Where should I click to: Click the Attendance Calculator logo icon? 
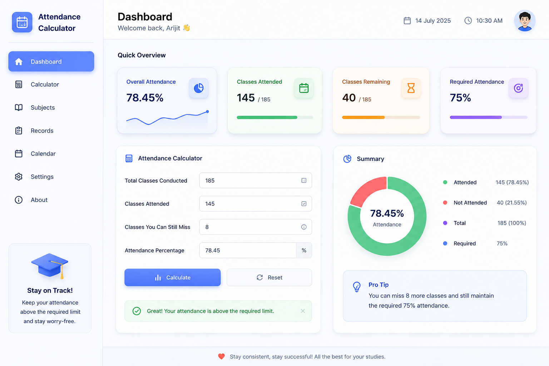(22, 22)
